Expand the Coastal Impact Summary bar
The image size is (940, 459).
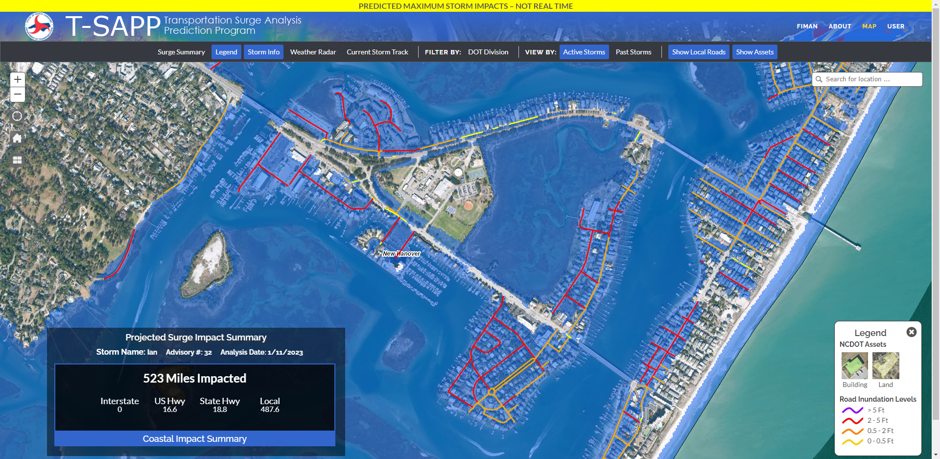pyautogui.click(x=195, y=439)
